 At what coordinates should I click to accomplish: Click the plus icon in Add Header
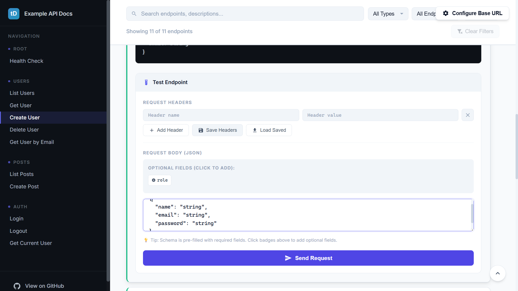click(152, 130)
